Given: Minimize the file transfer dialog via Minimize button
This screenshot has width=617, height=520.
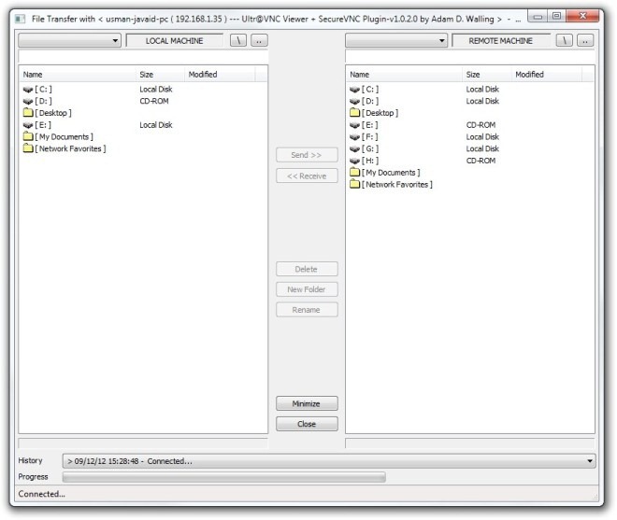Looking at the screenshot, I should click(x=307, y=403).
